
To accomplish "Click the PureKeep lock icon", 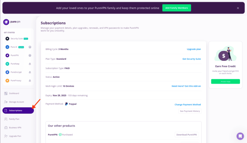I will coord(30,64).
